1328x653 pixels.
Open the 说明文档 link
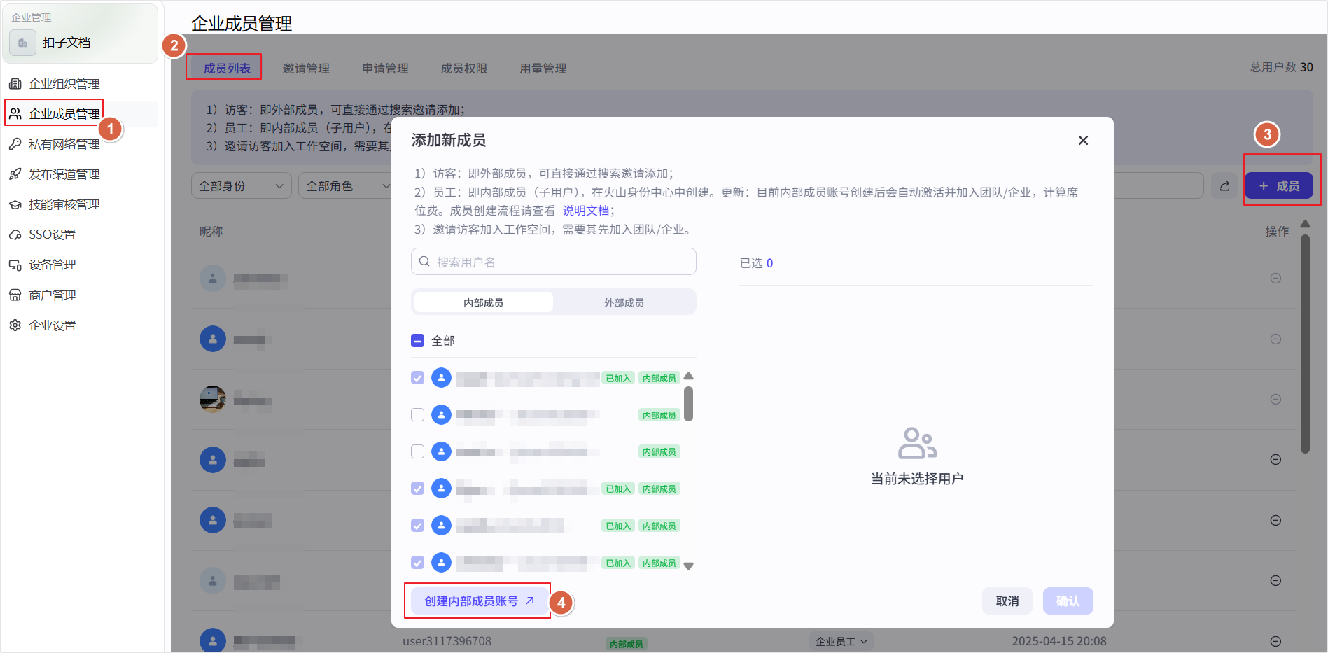pyautogui.click(x=586, y=211)
